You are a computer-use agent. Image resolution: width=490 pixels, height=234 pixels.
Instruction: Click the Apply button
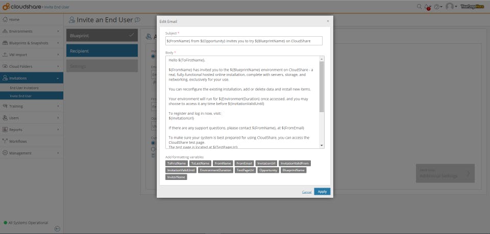click(322, 192)
